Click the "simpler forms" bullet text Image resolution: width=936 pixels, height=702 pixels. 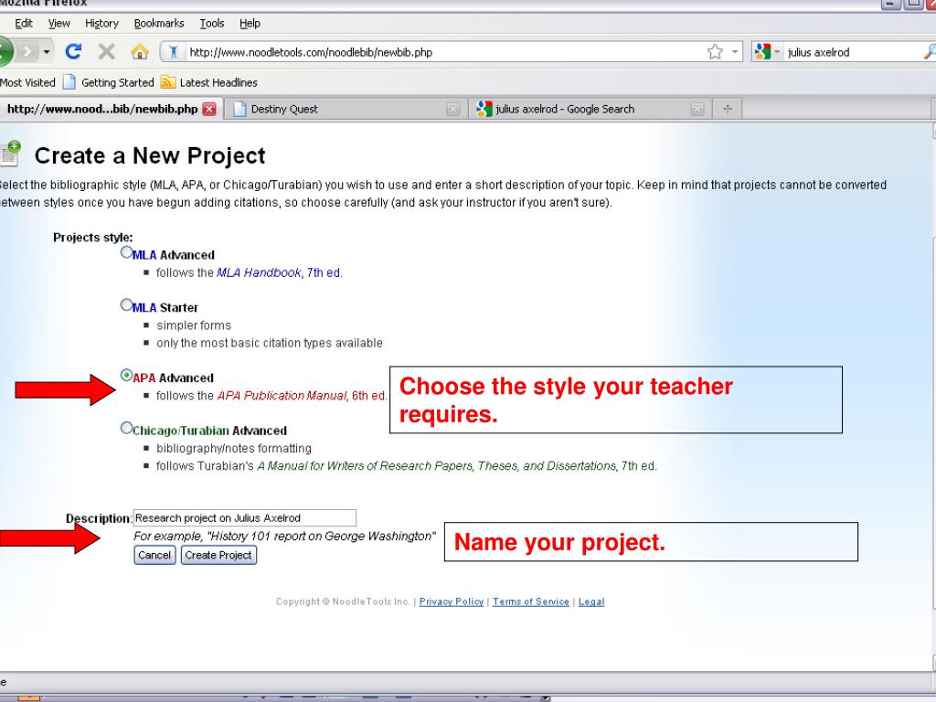click(194, 325)
